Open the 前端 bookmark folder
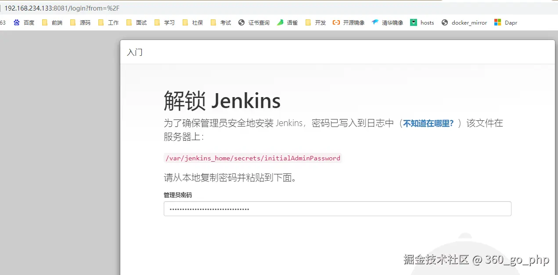The width and height of the screenshot is (558, 275). click(52, 22)
